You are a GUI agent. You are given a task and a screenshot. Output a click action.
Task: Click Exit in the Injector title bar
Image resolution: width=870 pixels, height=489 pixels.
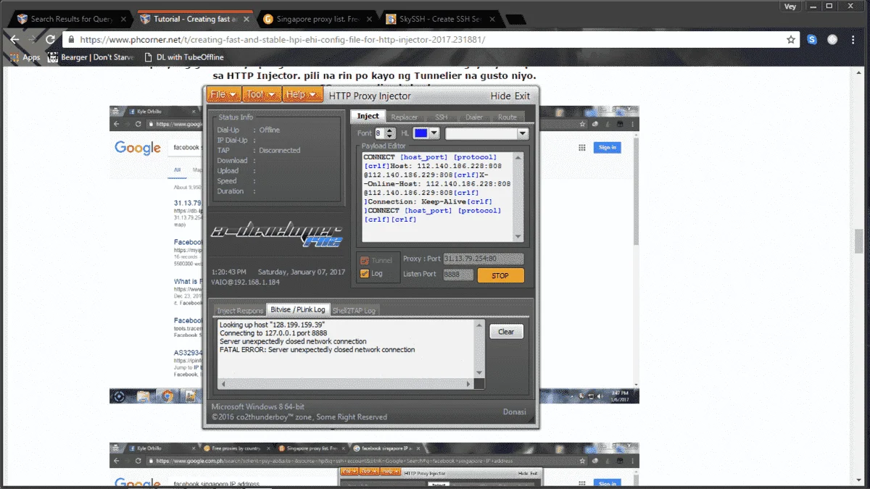(522, 96)
